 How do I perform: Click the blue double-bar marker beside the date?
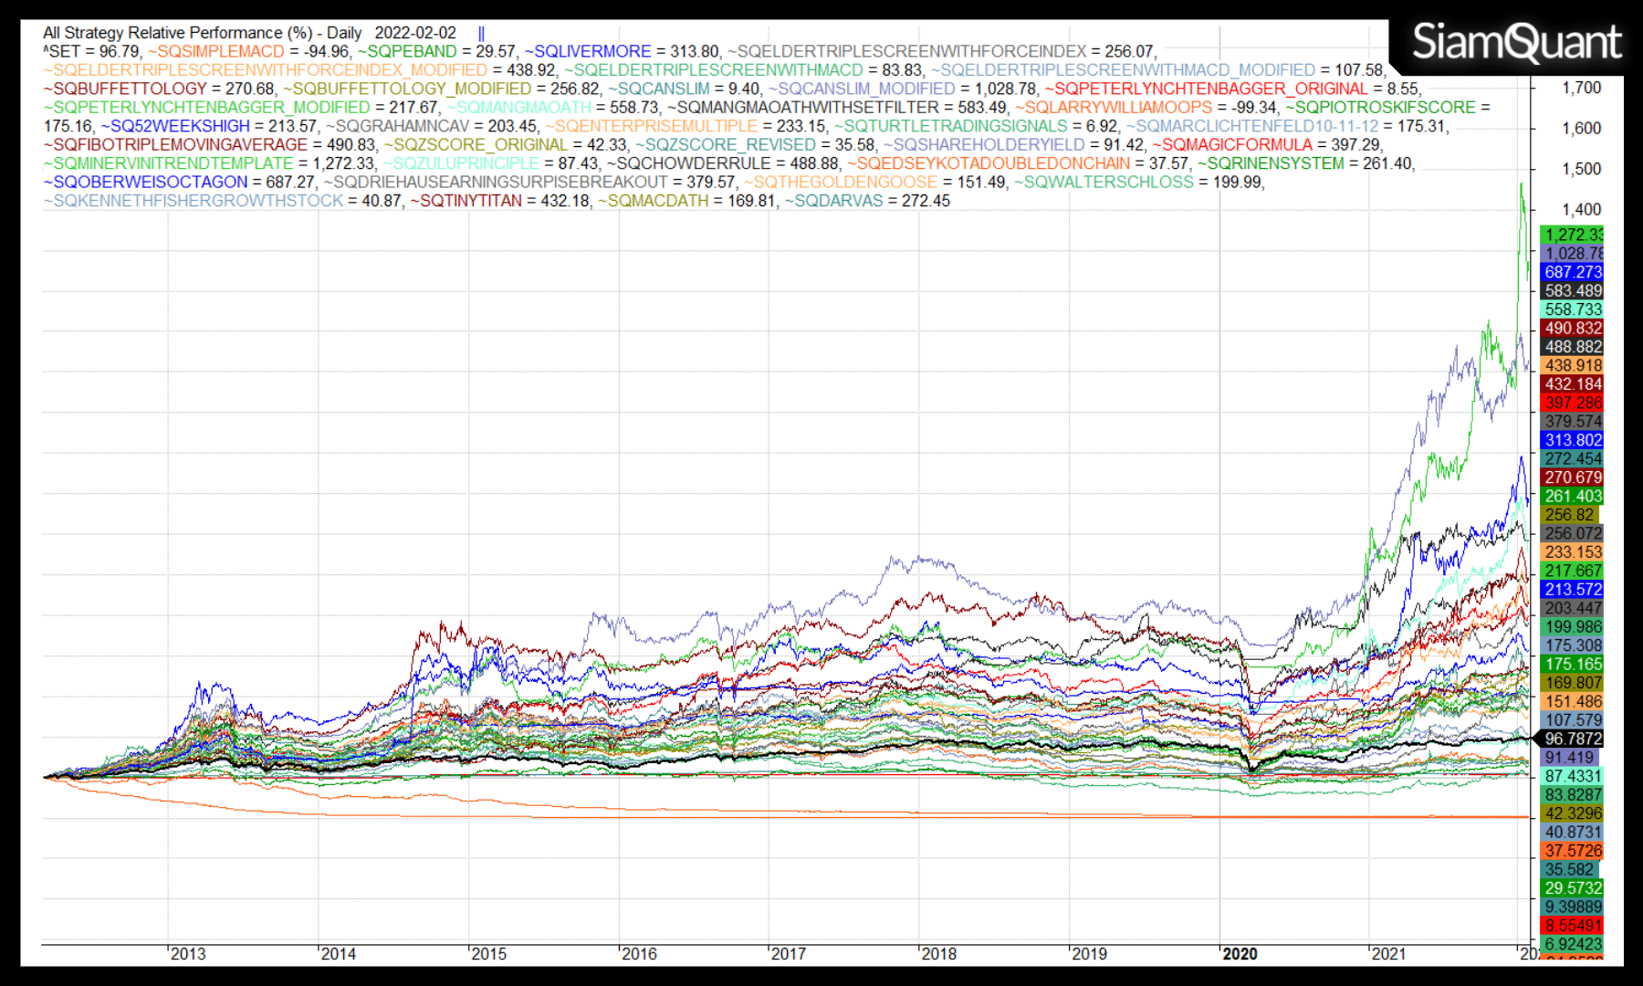click(x=481, y=33)
